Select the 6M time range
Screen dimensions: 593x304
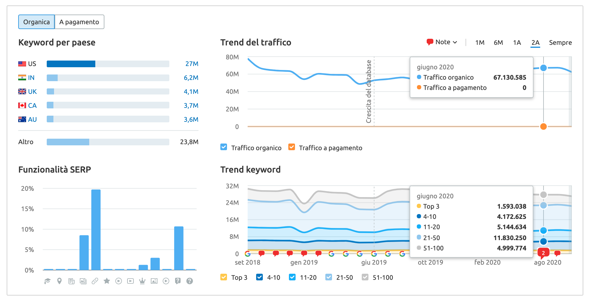(498, 43)
